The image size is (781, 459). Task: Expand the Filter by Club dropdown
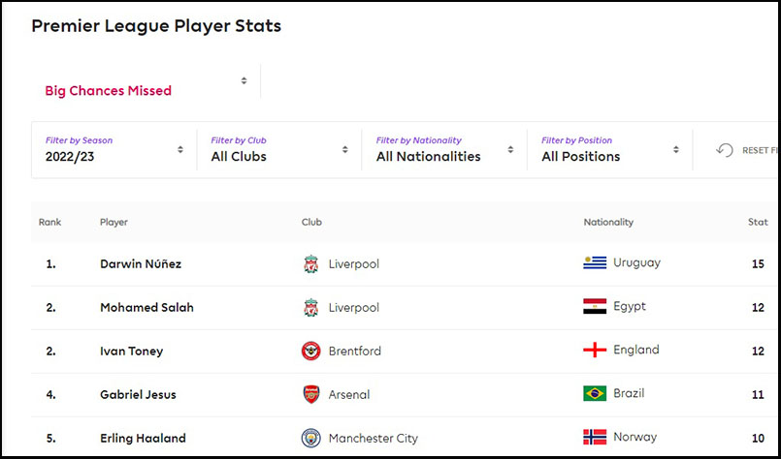coord(279,150)
